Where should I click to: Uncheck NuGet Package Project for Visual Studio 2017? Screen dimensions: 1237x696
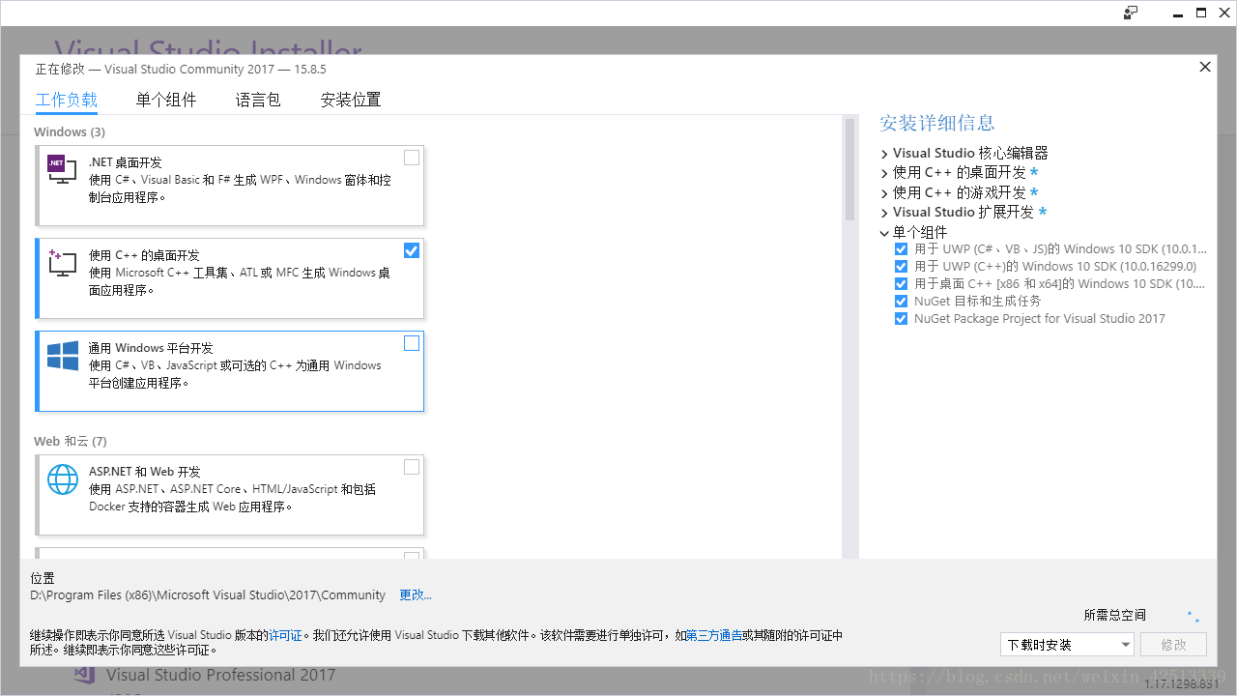902,319
